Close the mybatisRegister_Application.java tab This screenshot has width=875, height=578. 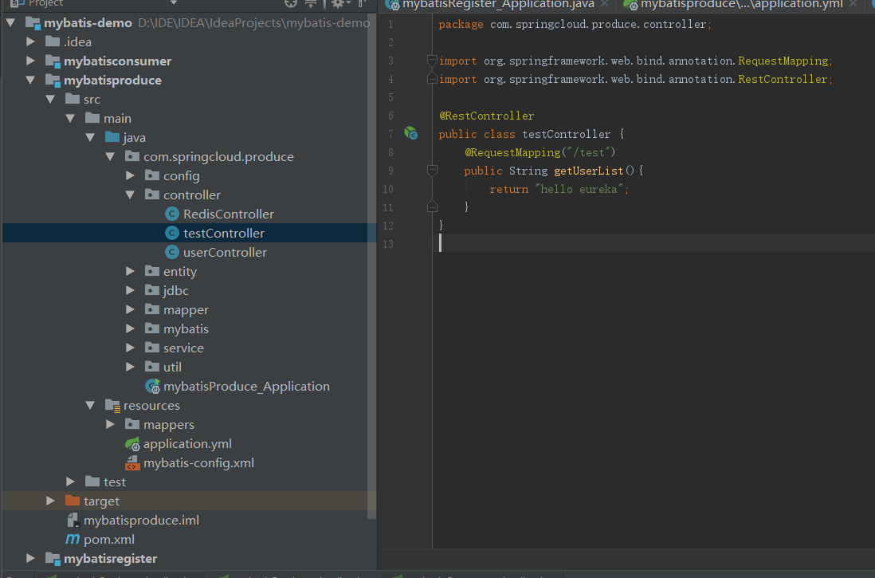604,4
